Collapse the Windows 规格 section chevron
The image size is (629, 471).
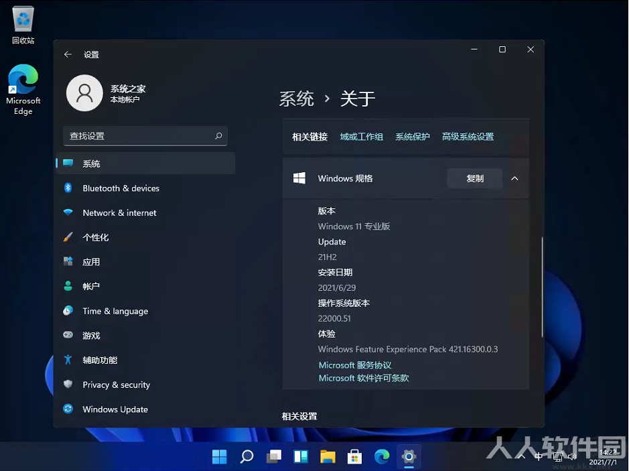[x=514, y=178]
